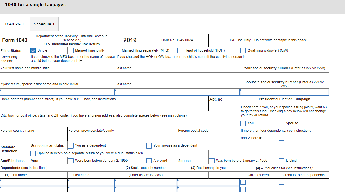Click the Foreign postal code field
Viewport: 345px width, 193px height.
pos(208,138)
